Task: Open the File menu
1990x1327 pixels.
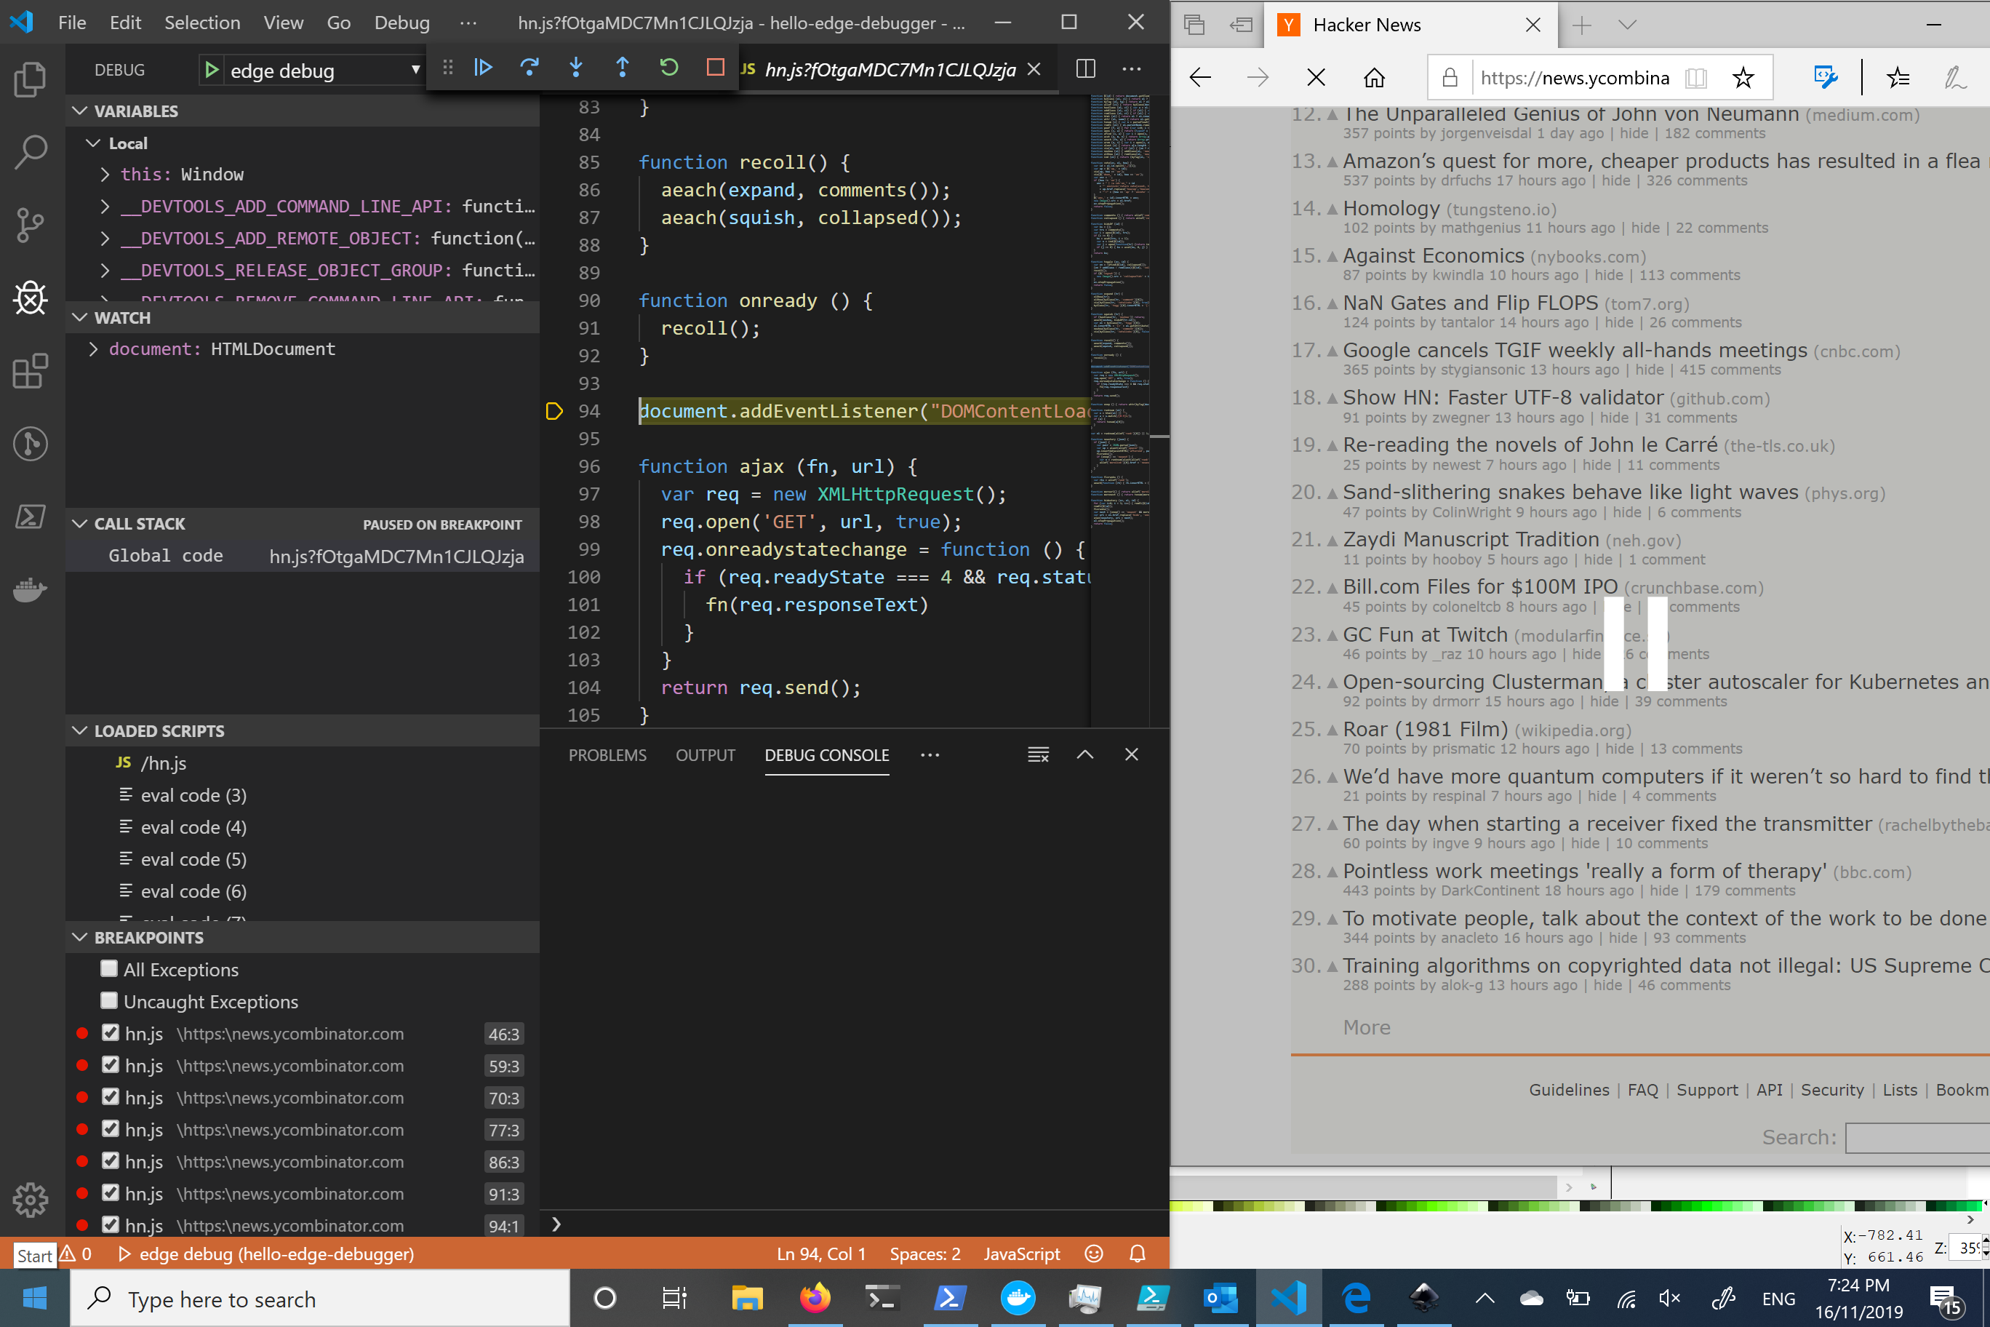Action: [x=72, y=23]
